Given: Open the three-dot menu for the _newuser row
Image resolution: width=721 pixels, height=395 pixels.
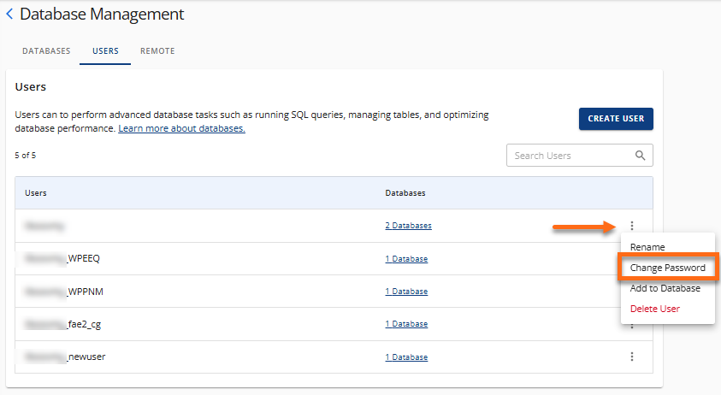Looking at the screenshot, I should pos(632,357).
